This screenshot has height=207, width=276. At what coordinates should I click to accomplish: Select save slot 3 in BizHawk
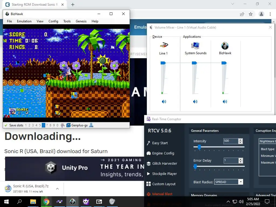[x=33, y=125]
